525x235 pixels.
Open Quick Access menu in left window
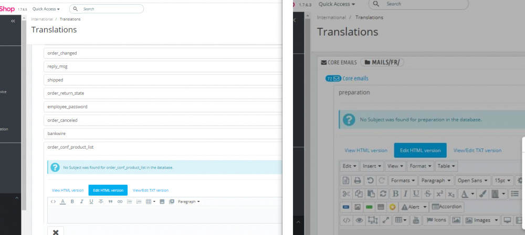pos(46,9)
